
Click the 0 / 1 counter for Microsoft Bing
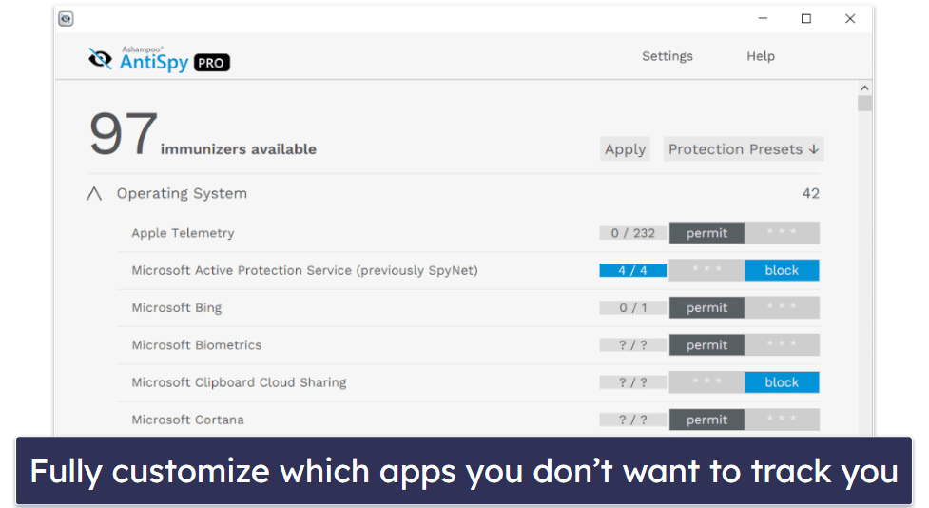click(632, 307)
